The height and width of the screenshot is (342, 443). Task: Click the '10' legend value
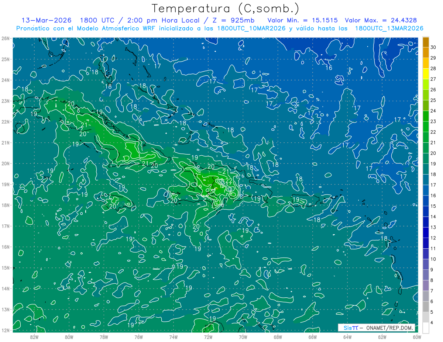433,259
